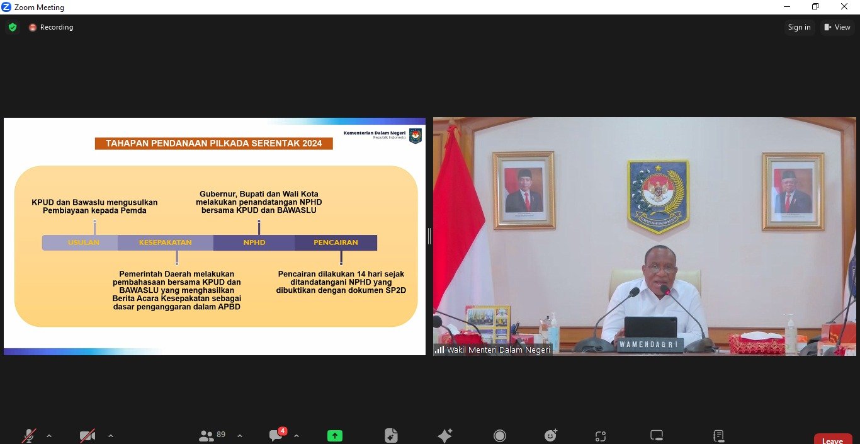Turn on the video camera

(x=87, y=435)
